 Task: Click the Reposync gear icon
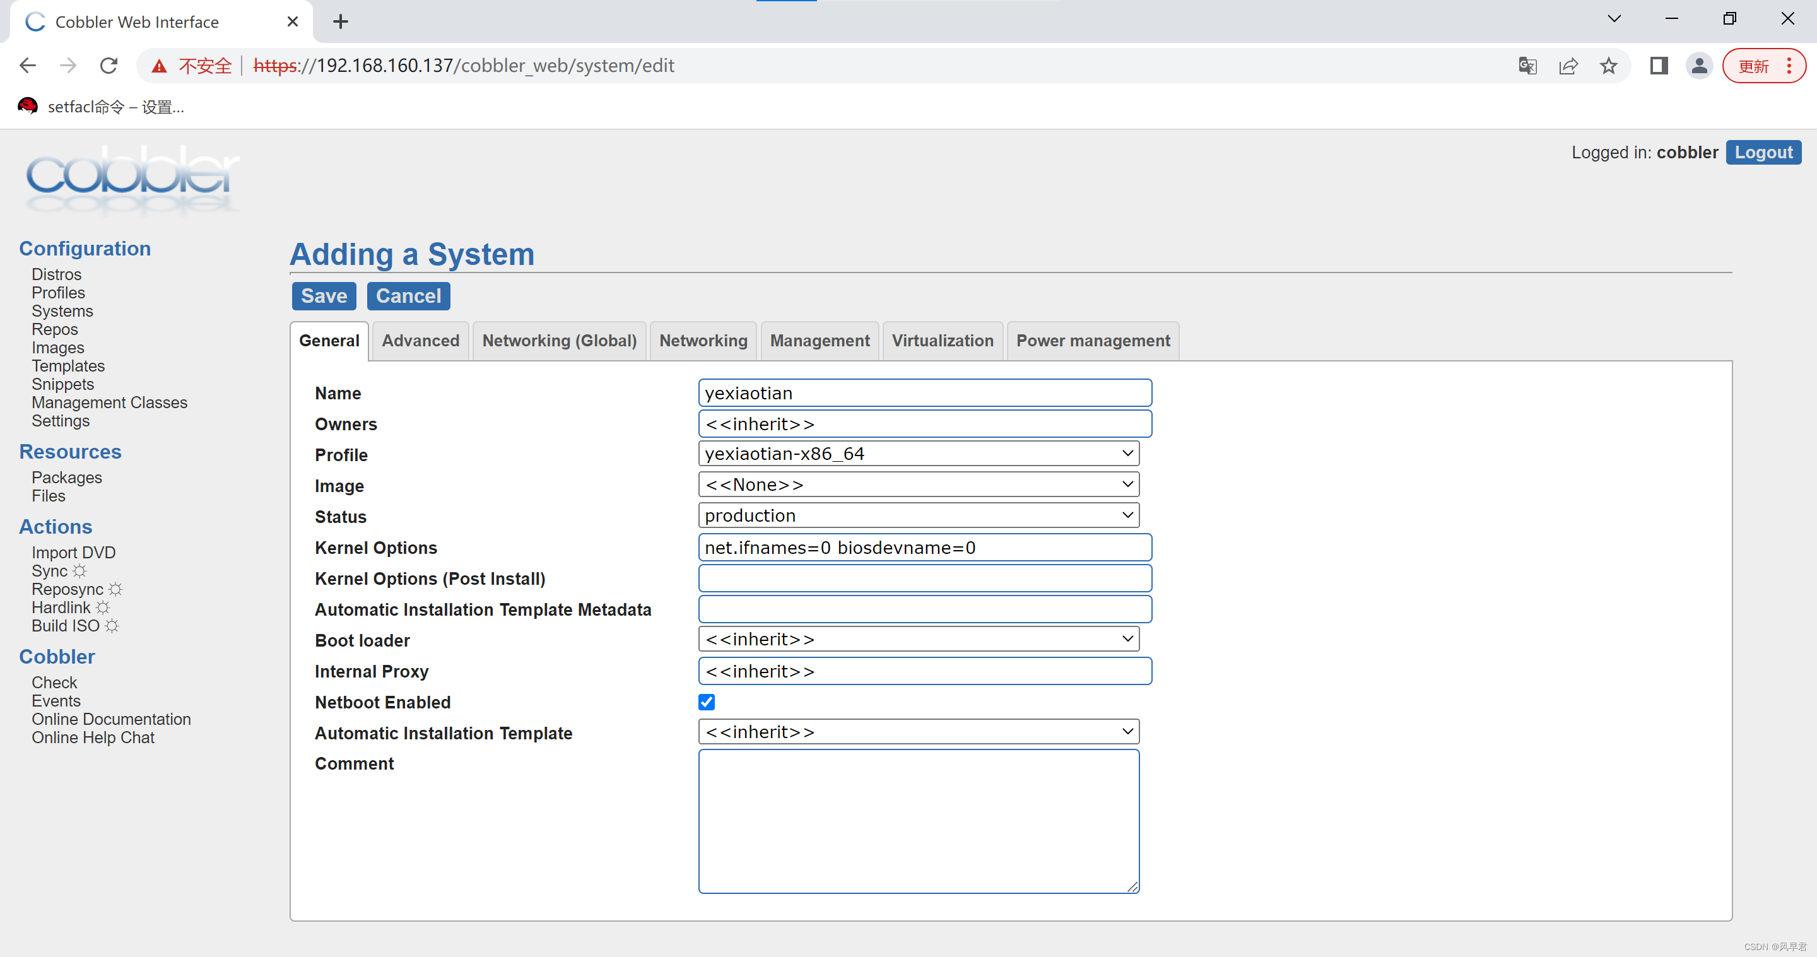[115, 589]
